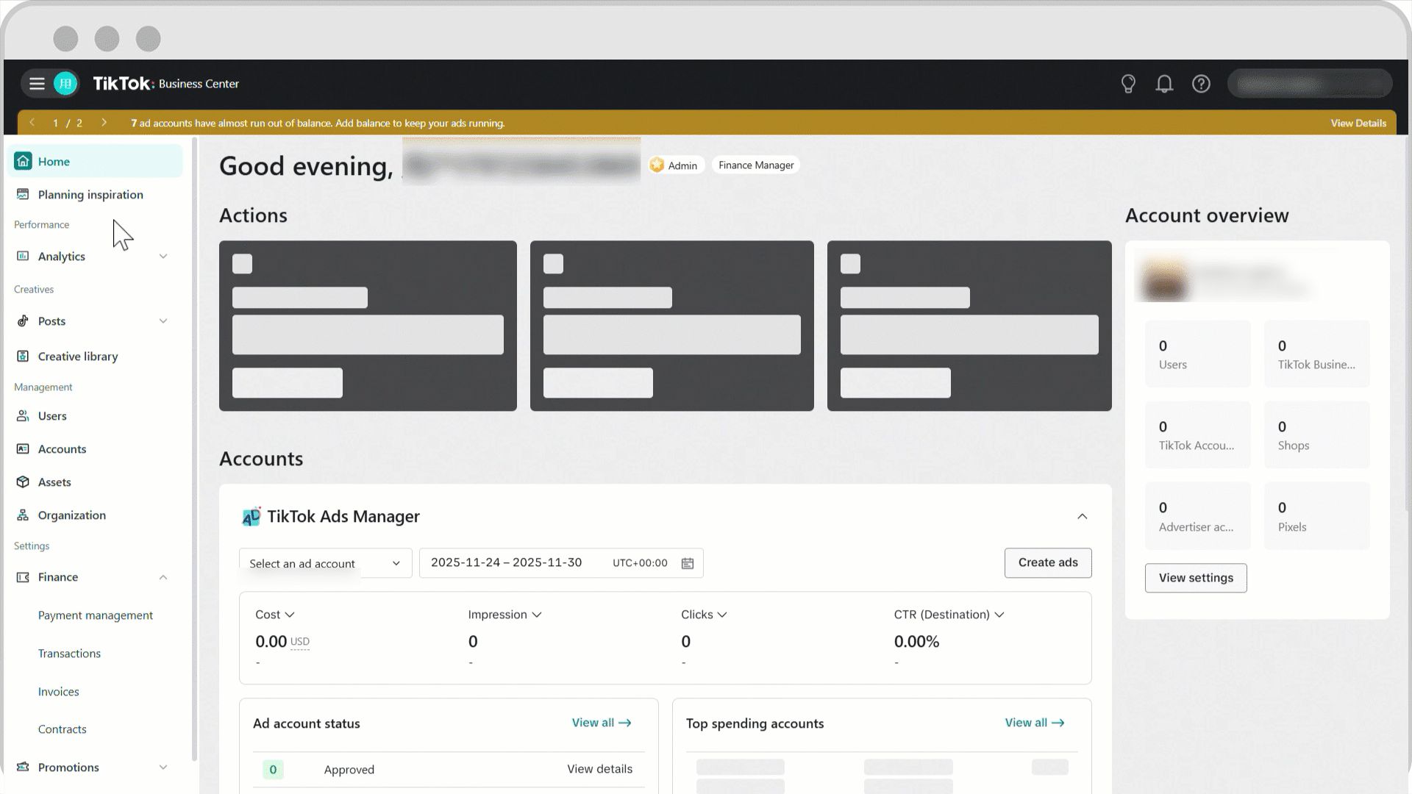Open the notifications bell
The height and width of the screenshot is (794, 1412).
[x=1164, y=83]
